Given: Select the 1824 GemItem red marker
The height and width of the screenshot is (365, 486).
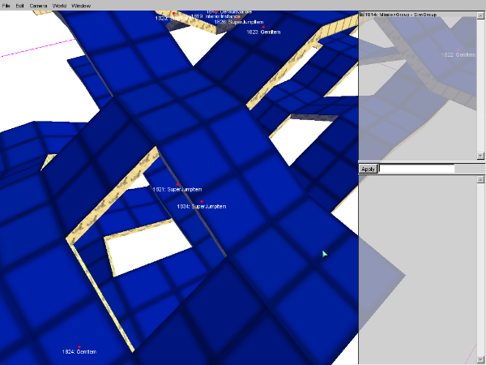Looking at the screenshot, I should pos(79,346).
